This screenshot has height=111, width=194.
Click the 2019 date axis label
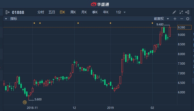[x=110, y=108]
